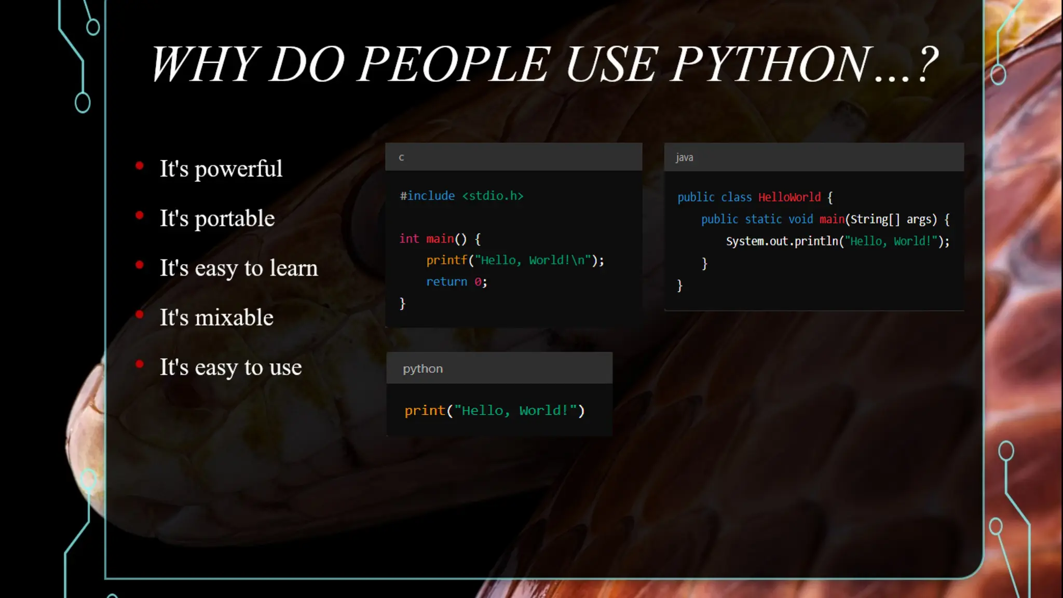This screenshot has width=1063, height=598.
Task: Click the public static void main line
Action: pyautogui.click(x=825, y=220)
